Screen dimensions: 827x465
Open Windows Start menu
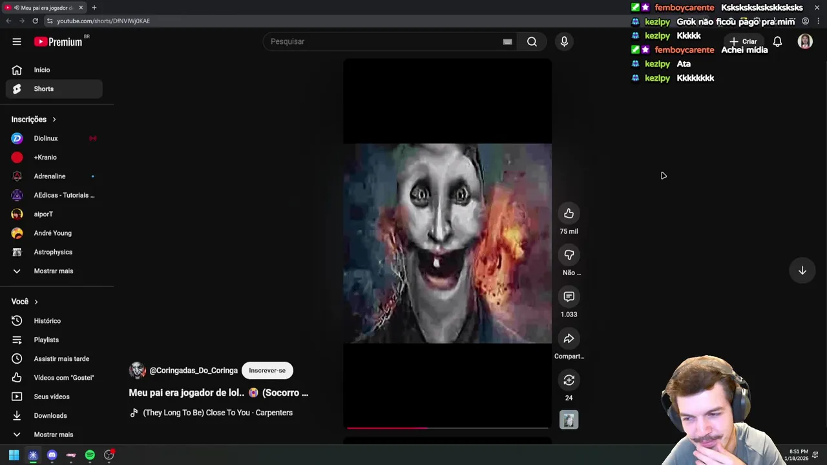coord(14,455)
